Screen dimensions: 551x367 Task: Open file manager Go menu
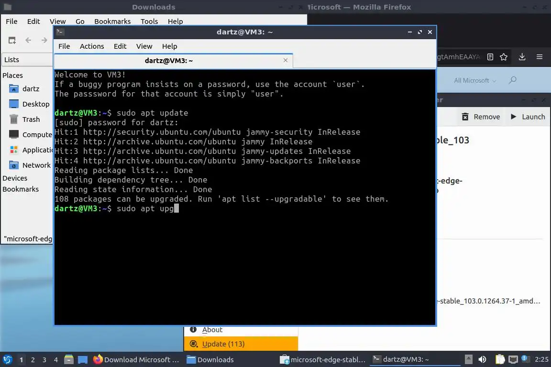(x=80, y=22)
